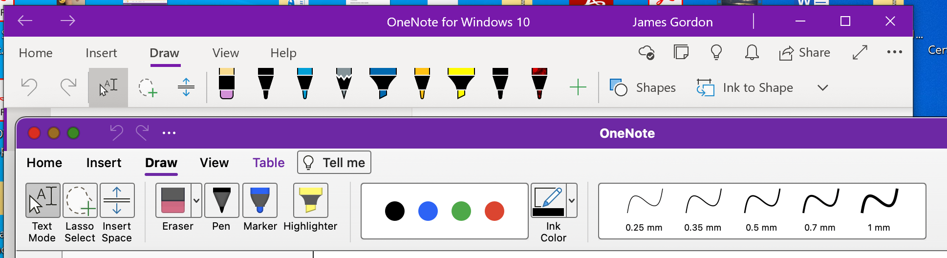The width and height of the screenshot is (947, 258).
Task: Open Home tab in OneNote for Windows 10
Action: coord(36,53)
